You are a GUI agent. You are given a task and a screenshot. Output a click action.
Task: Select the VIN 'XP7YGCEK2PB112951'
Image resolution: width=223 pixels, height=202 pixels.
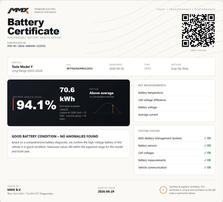(80, 68)
